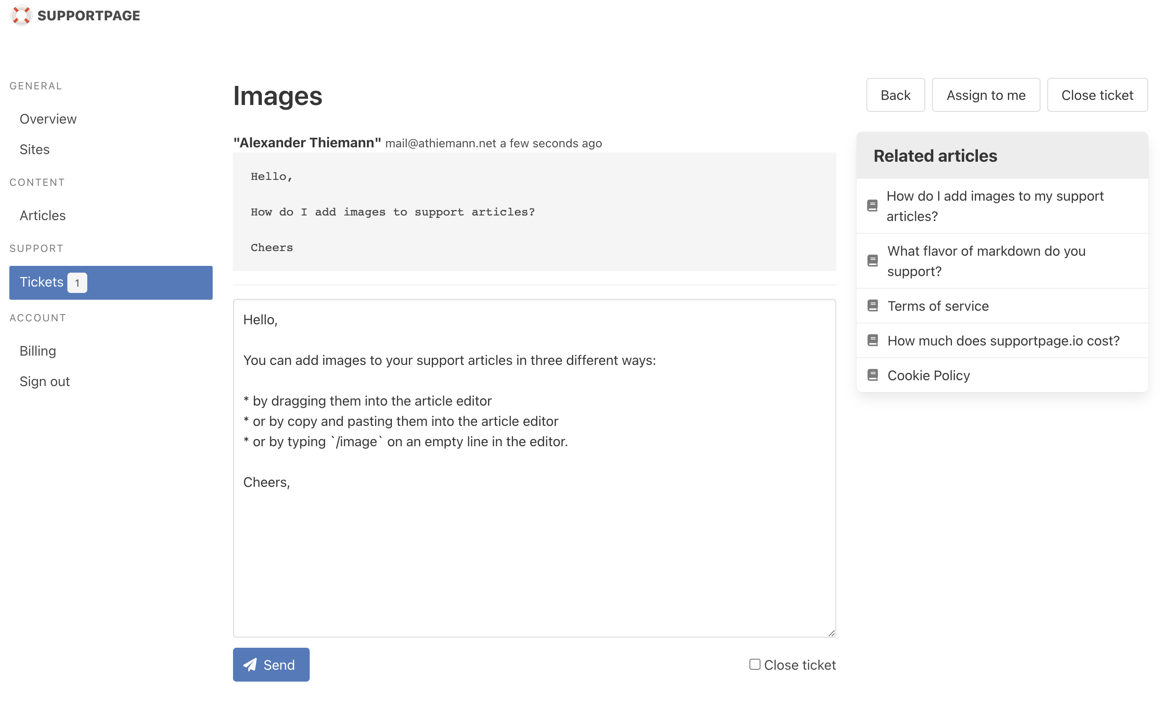Viewport: 1171px width, 707px height.
Task: Click the Back button
Action: [895, 95]
